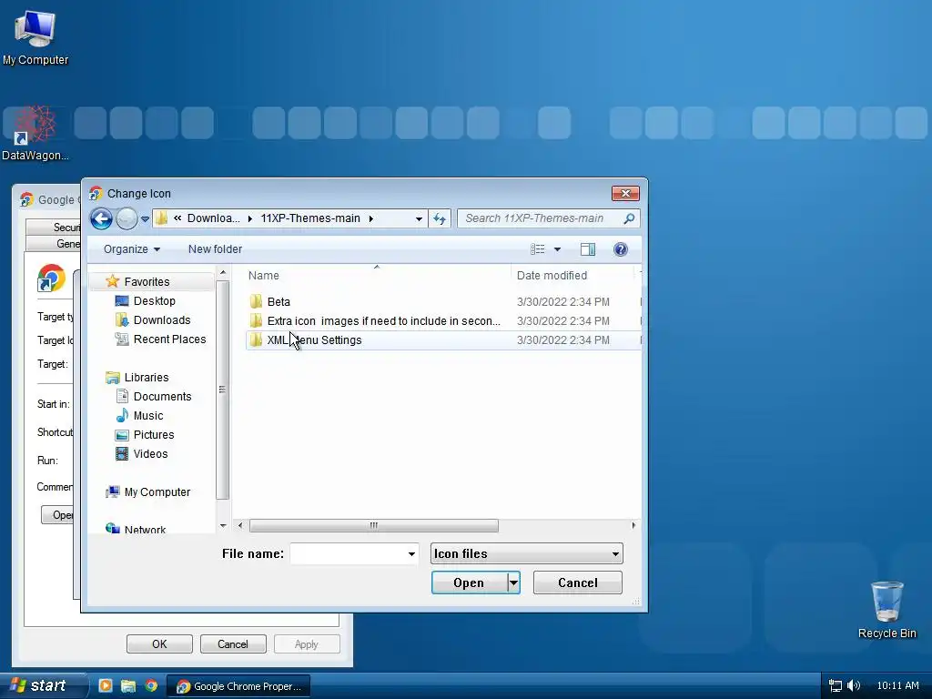Open Desktop in Favorites
The height and width of the screenshot is (699, 932).
tap(154, 300)
